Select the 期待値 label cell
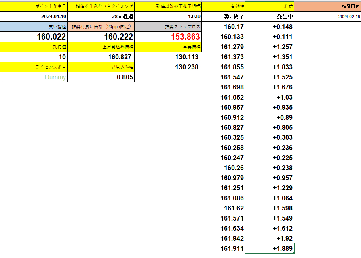361x258 pixels. (x=34, y=47)
